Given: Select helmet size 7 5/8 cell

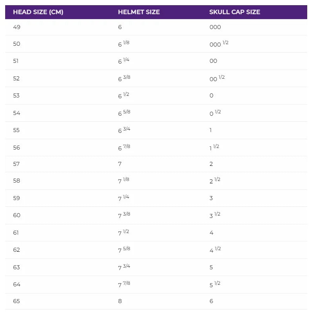Looking at the screenshot, I should [124, 250].
